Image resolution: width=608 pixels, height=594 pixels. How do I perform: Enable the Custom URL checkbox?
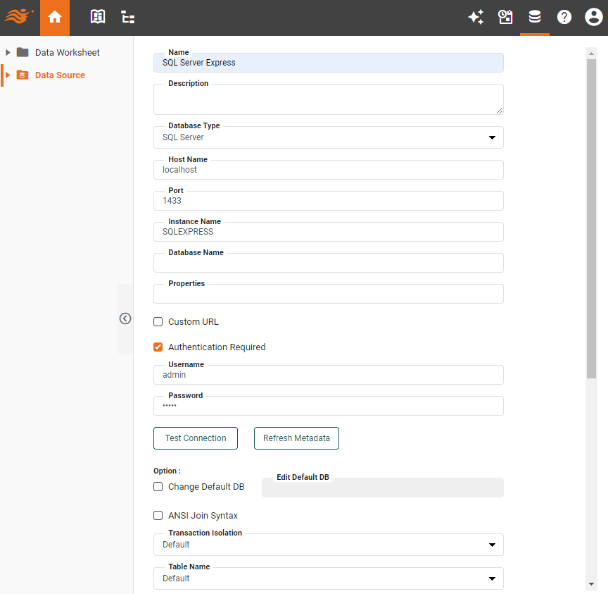click(x=158, y=321)
